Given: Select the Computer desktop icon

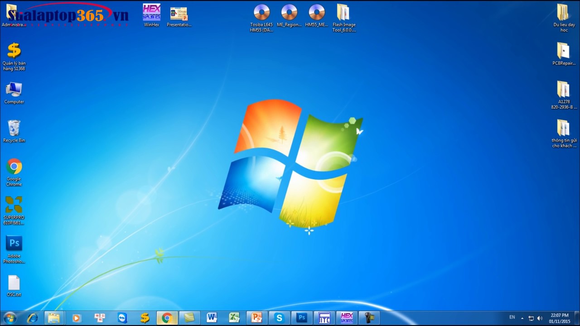Looking at the screenshot, I should point(14,93).
